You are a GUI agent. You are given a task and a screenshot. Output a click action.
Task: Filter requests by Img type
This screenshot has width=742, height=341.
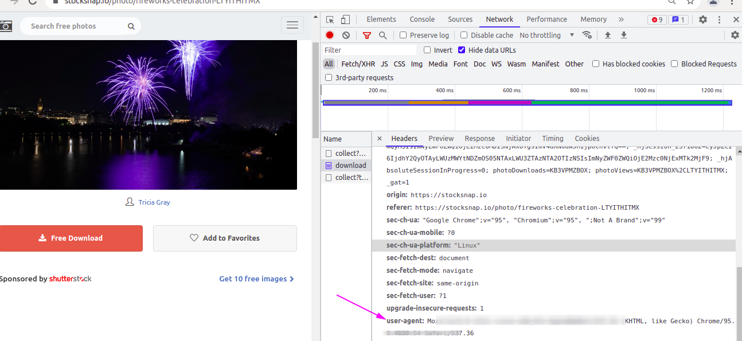tap(417, 64)
